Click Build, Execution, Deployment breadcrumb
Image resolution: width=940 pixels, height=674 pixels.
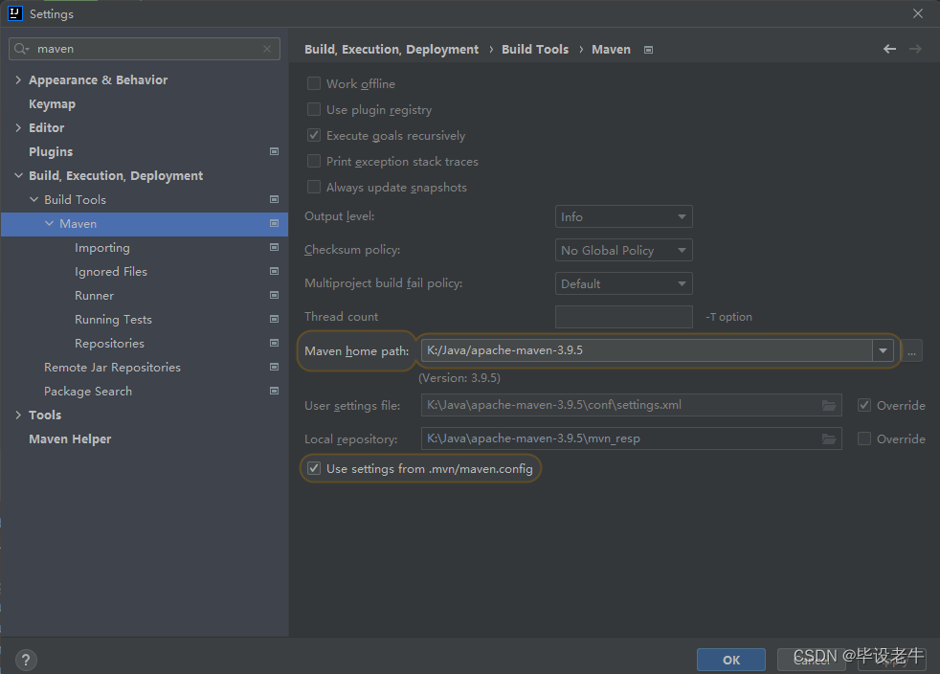tap(392, 49)
